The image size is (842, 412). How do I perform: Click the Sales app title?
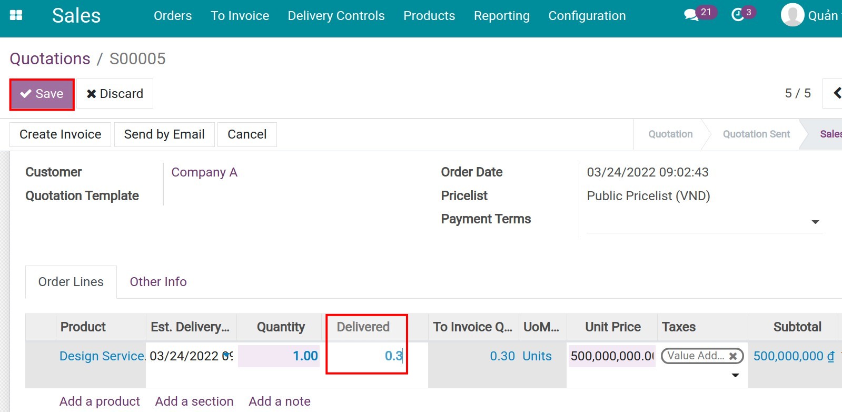tap(76, 16)
